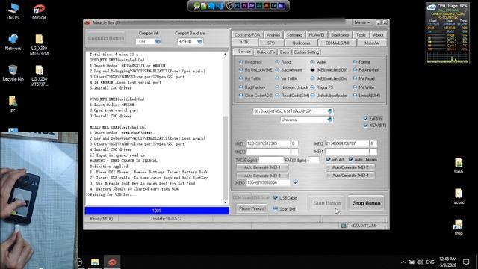Switch to Android tab
The height and width of the screenshot is (269, 478).
(273, 35)
